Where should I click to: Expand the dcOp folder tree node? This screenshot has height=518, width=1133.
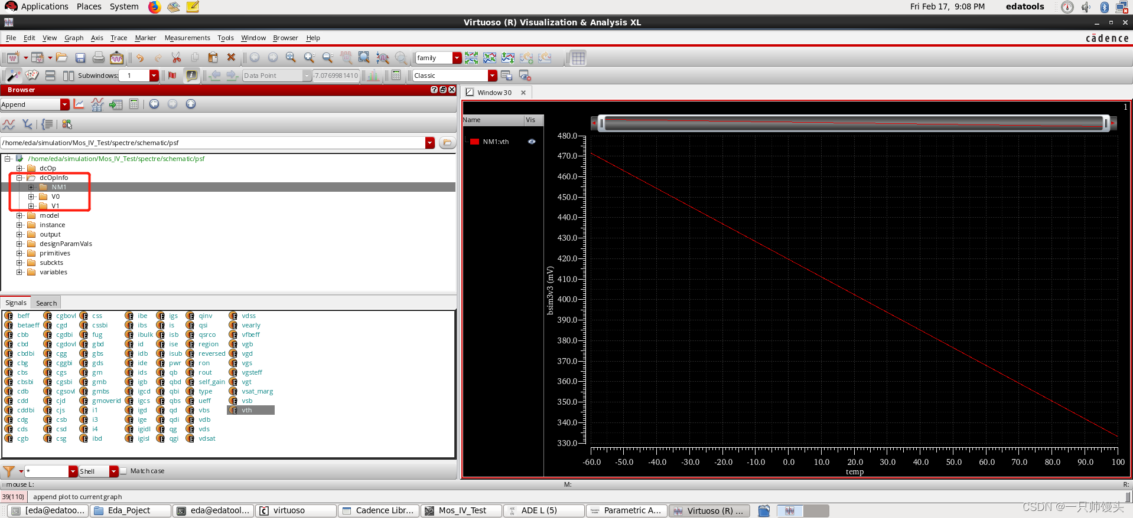19,168
